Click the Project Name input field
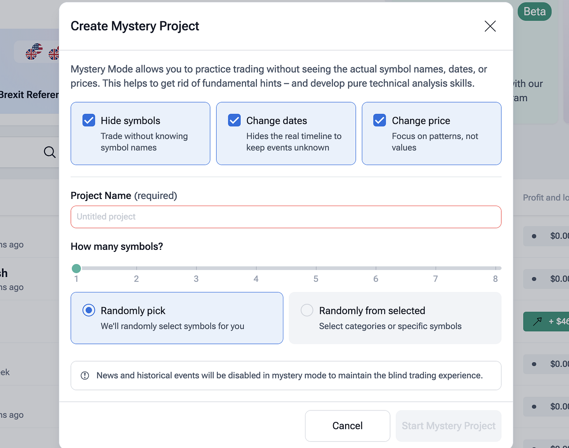 286,217
